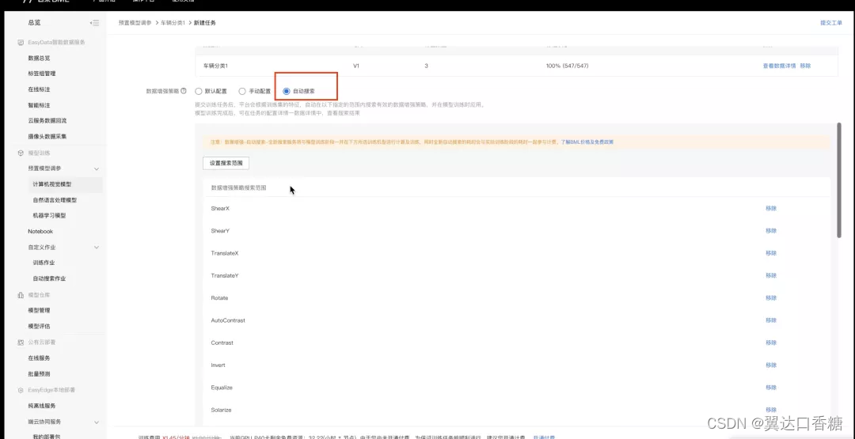Click the AutoContrast strategy name

click(228, 320)
